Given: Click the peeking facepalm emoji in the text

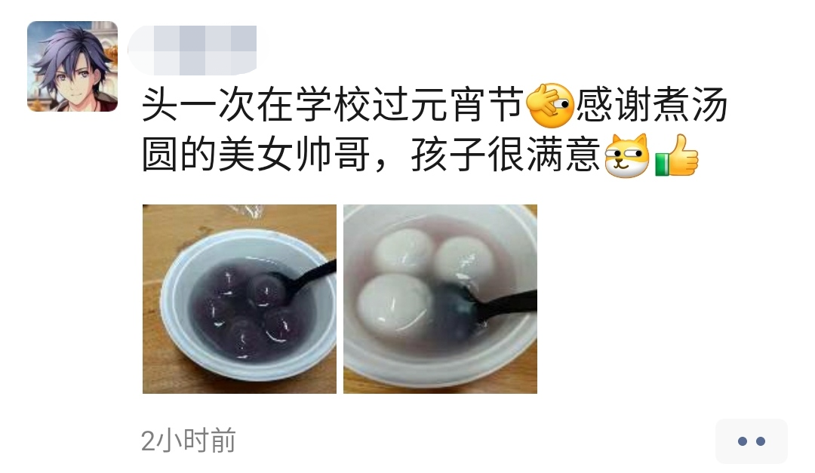Looking at the screenshot, I should (550, 106).
